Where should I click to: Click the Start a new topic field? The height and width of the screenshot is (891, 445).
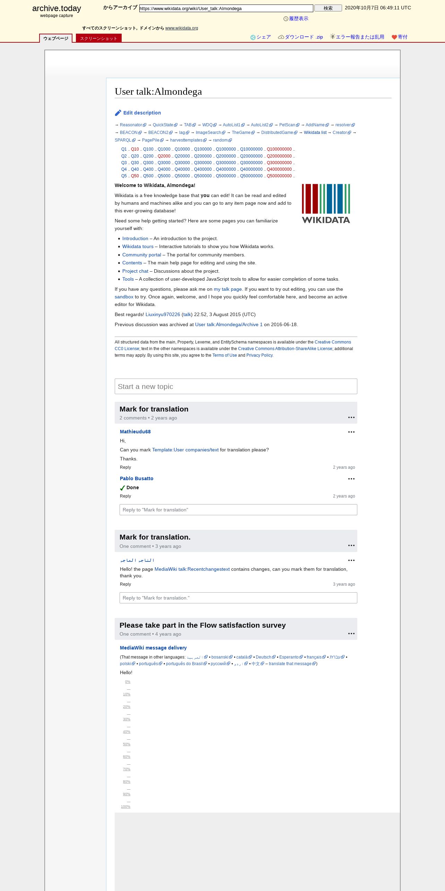[x=236, y=387]
